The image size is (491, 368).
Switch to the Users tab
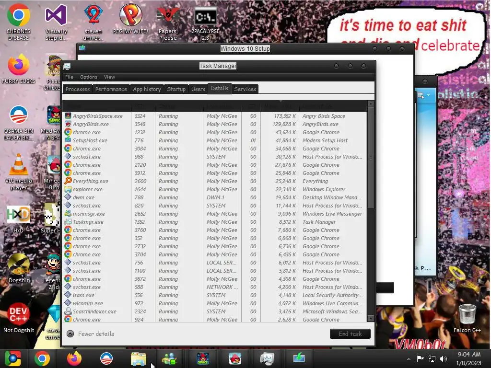(198, 89)
